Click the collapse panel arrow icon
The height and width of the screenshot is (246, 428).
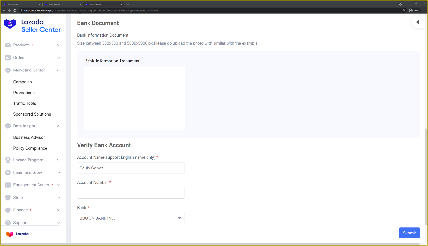click(417, 22)
